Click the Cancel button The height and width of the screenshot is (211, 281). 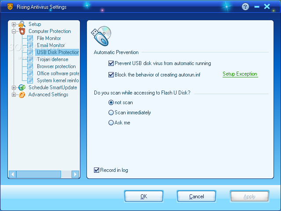(196, 196)
